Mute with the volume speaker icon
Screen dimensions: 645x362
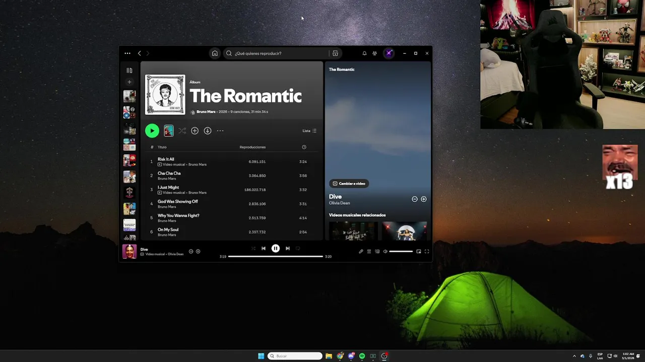click(385, 251)
